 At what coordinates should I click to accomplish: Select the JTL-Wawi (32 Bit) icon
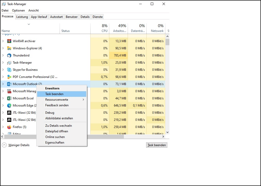pyautogui.click(x=9, y=113)
